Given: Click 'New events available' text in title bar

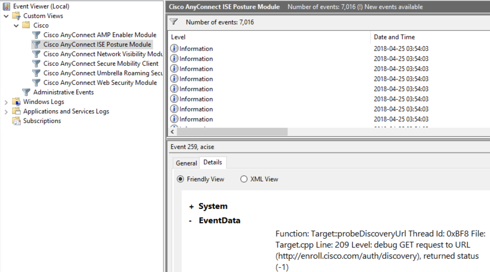Looking at the screenshot, I should [394, 7].
